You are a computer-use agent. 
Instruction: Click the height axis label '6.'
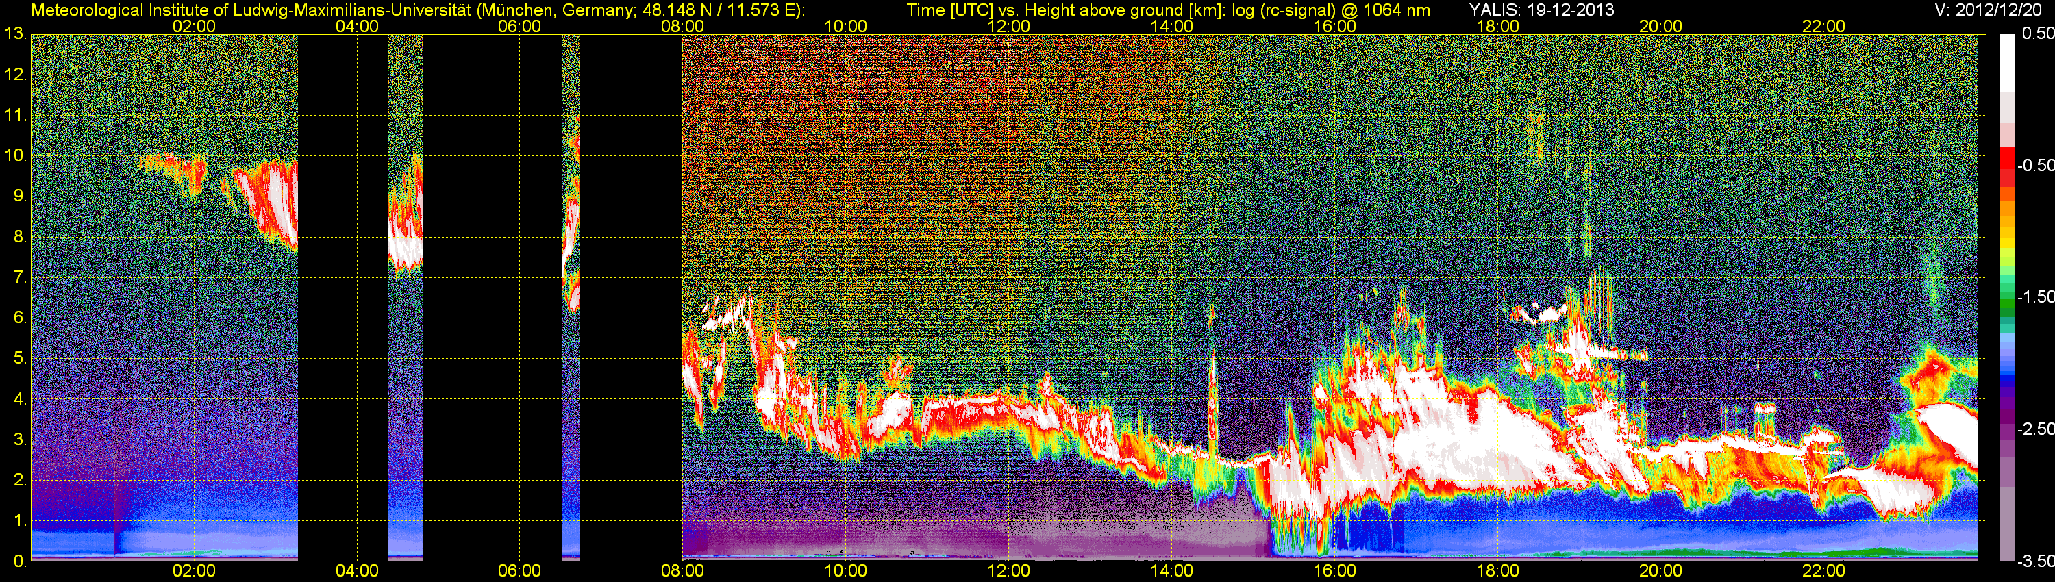click(x=20, y=317)
